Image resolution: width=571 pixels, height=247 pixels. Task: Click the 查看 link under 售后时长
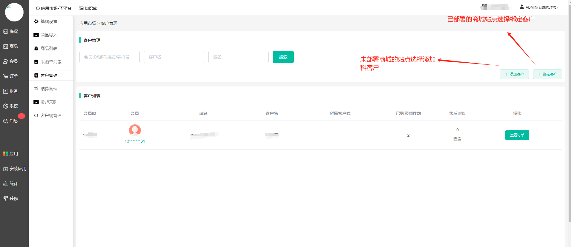[x=457, y=139]
